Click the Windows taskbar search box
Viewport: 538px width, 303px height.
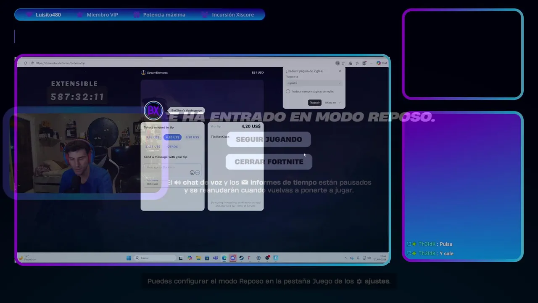155,258
